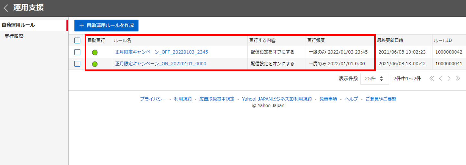Open the ヘルプ footer link

click(x=351, y=99)
